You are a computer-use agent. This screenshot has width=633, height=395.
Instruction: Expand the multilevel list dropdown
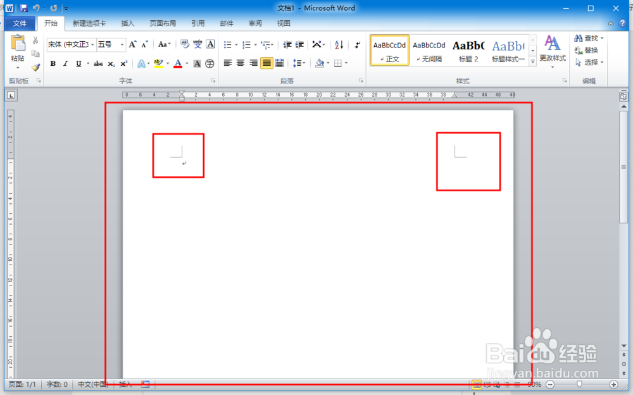(272, 44)
